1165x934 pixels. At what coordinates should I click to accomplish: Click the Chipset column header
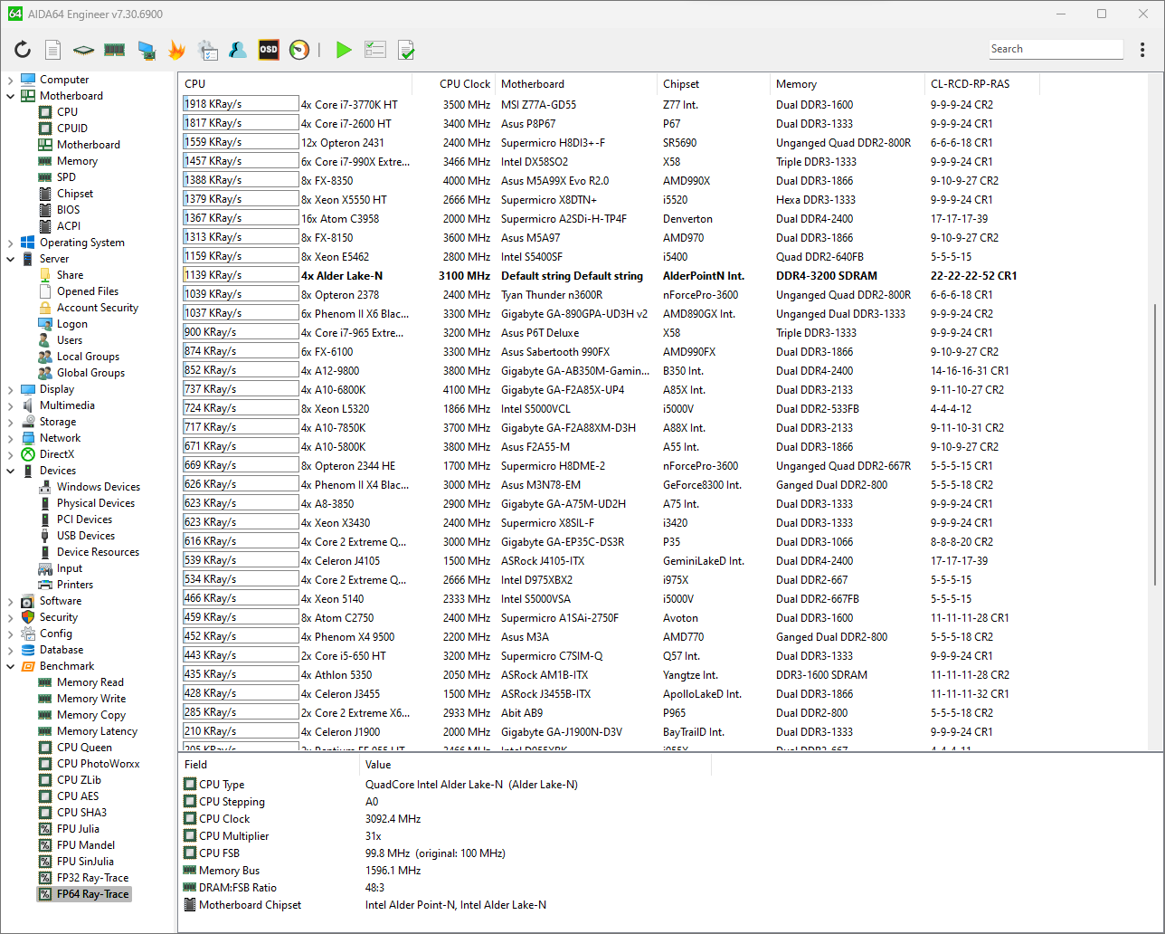coord(680,84)
